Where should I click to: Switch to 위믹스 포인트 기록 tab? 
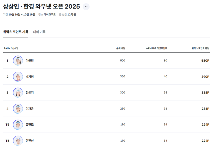click(16, 32)
